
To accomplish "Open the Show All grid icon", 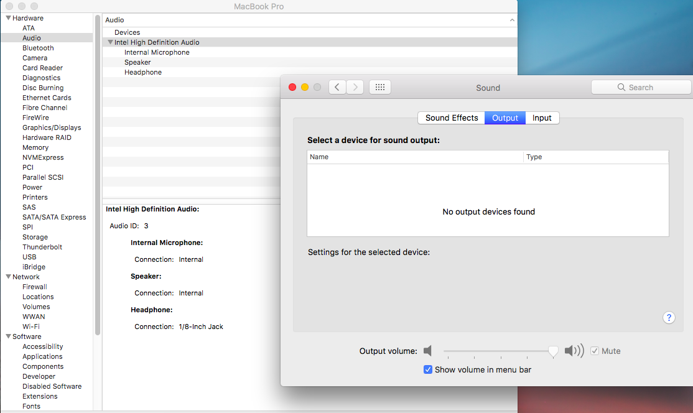I will click(379, 87).
